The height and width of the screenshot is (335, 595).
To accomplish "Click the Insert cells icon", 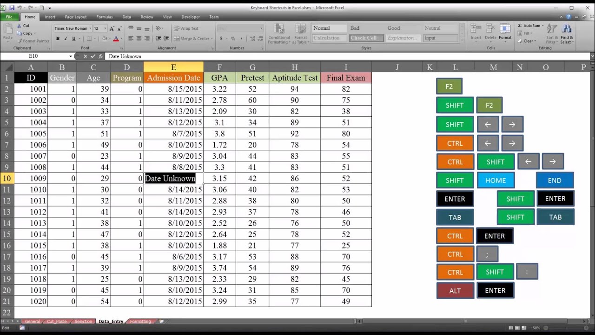I will tap(476, 29).
